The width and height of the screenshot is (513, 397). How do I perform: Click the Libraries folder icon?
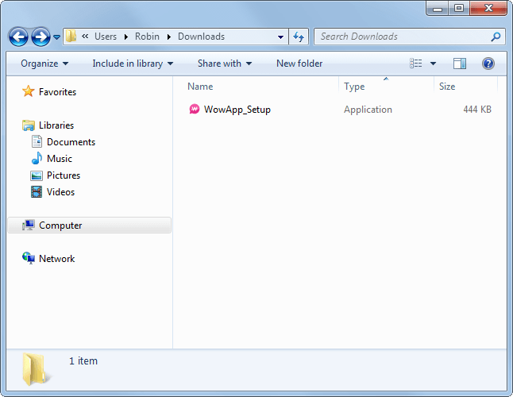coord(29,125)
